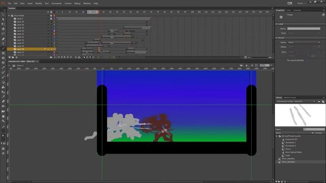Click the center stage icon
The width and height of the screenshot is (326, 183).
[x=252, y=66]
